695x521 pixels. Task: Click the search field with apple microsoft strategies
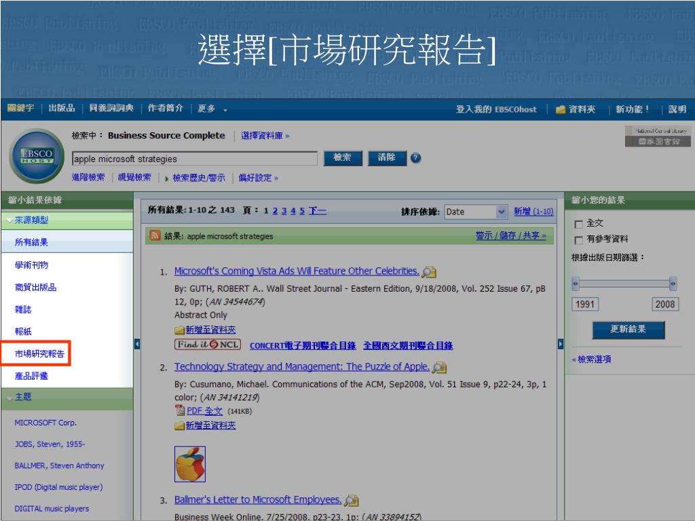(x=195, y=159)
